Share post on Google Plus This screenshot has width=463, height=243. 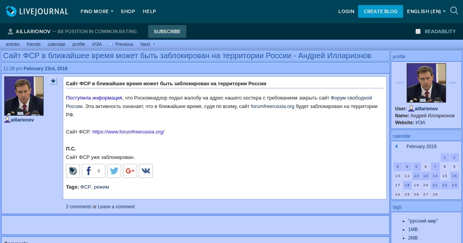tap(130, 171)
